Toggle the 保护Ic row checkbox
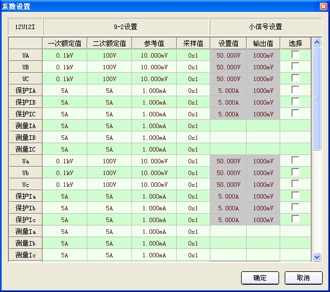The width and height of the screenshot is (330, 292). (295, 219)
